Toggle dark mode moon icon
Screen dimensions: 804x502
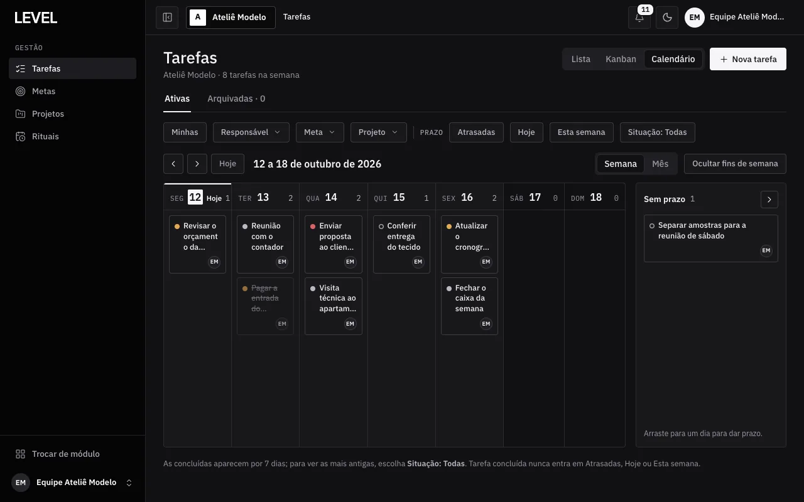667,18
